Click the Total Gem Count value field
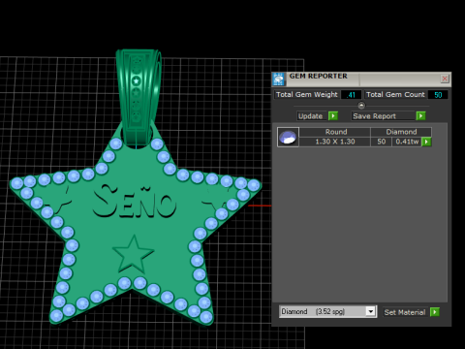Image resolution: width=465 pixels, height=349 pixels. click(x=438, y=95)
